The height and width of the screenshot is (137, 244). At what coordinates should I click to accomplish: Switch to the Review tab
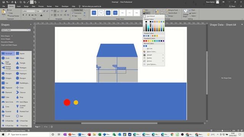point(49,6)
